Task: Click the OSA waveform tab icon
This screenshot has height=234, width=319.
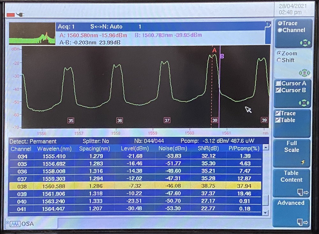Action: click(x=15, y=224)
